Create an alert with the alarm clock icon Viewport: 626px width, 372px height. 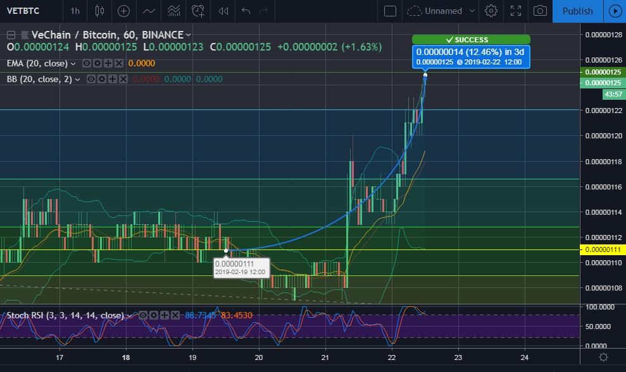point(198,11)
